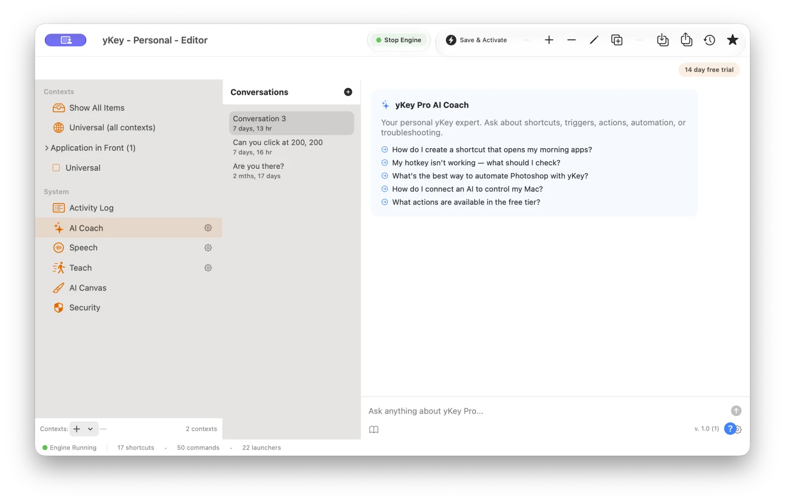Add a context with the Contexts plus button
The image size is (785, 502).
[x=77, y=429]
